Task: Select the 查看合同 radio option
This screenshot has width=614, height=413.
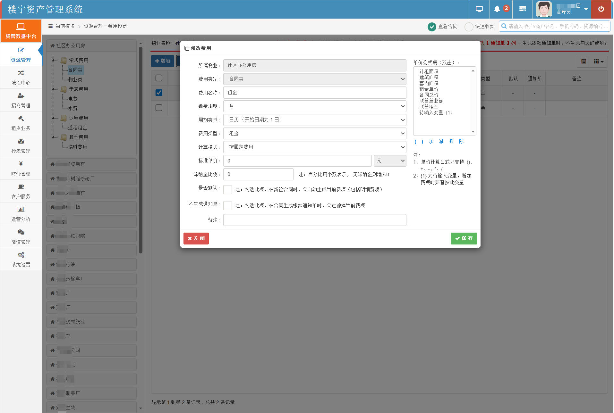Action: [x=432, y=27]
